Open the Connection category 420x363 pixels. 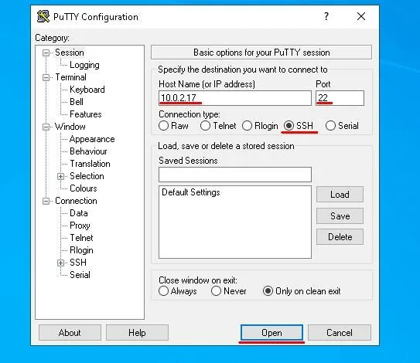tap(76, 201)
